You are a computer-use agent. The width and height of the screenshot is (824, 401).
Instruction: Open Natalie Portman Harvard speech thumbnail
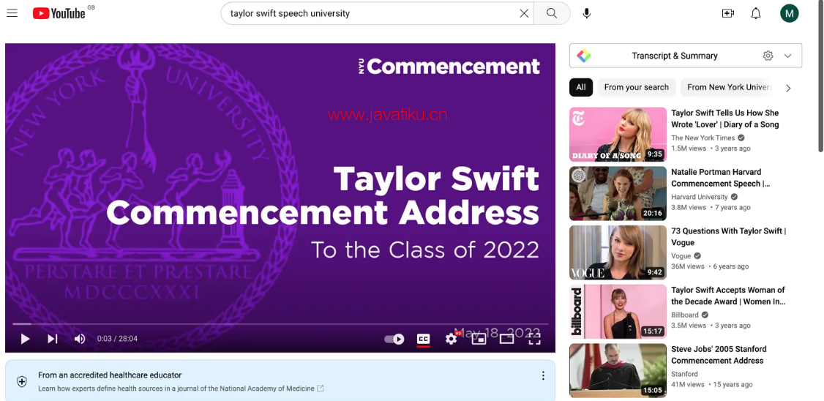(x=618, y=193)
